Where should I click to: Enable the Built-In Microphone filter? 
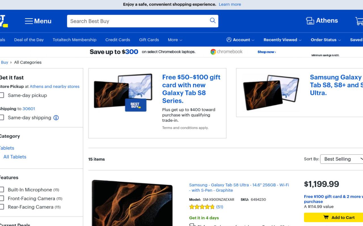point(2,190)
